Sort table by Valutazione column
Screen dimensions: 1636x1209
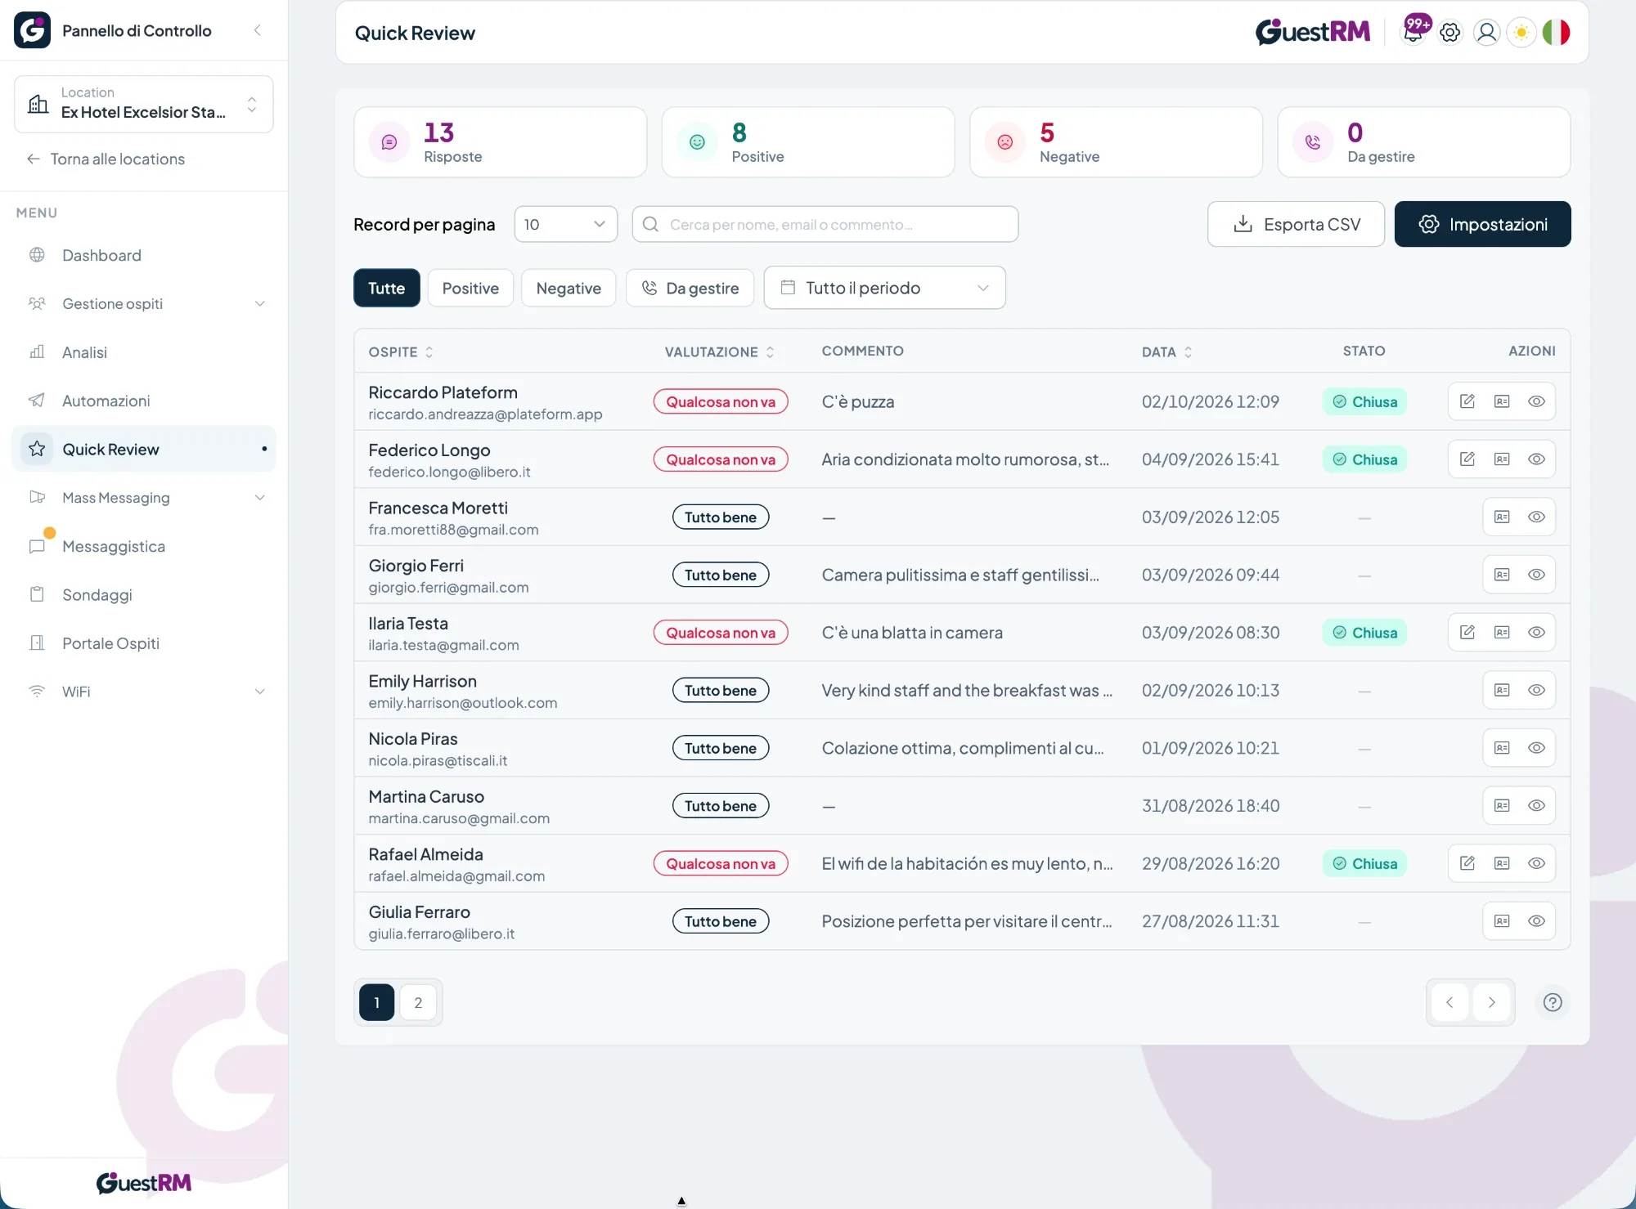pos(719,352)
